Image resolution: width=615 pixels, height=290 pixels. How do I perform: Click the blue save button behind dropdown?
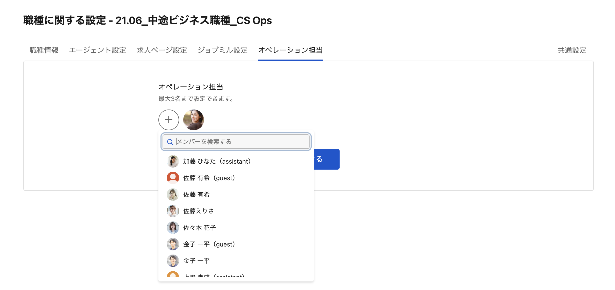tap(327, 159)
